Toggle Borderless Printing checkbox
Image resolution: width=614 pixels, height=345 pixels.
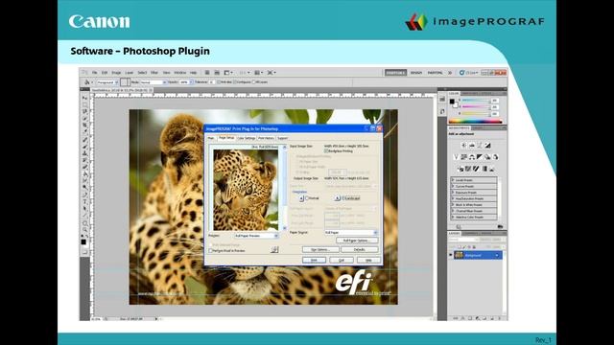[326, 151]
